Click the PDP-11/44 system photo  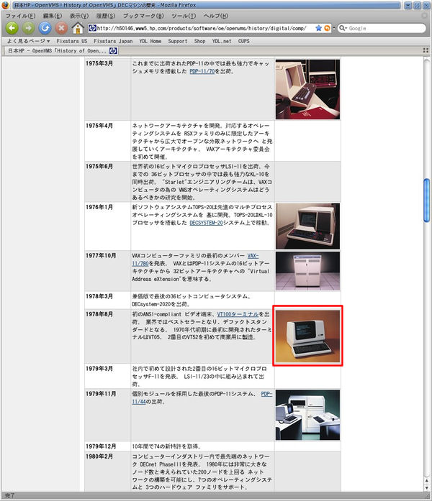[307, 415]
